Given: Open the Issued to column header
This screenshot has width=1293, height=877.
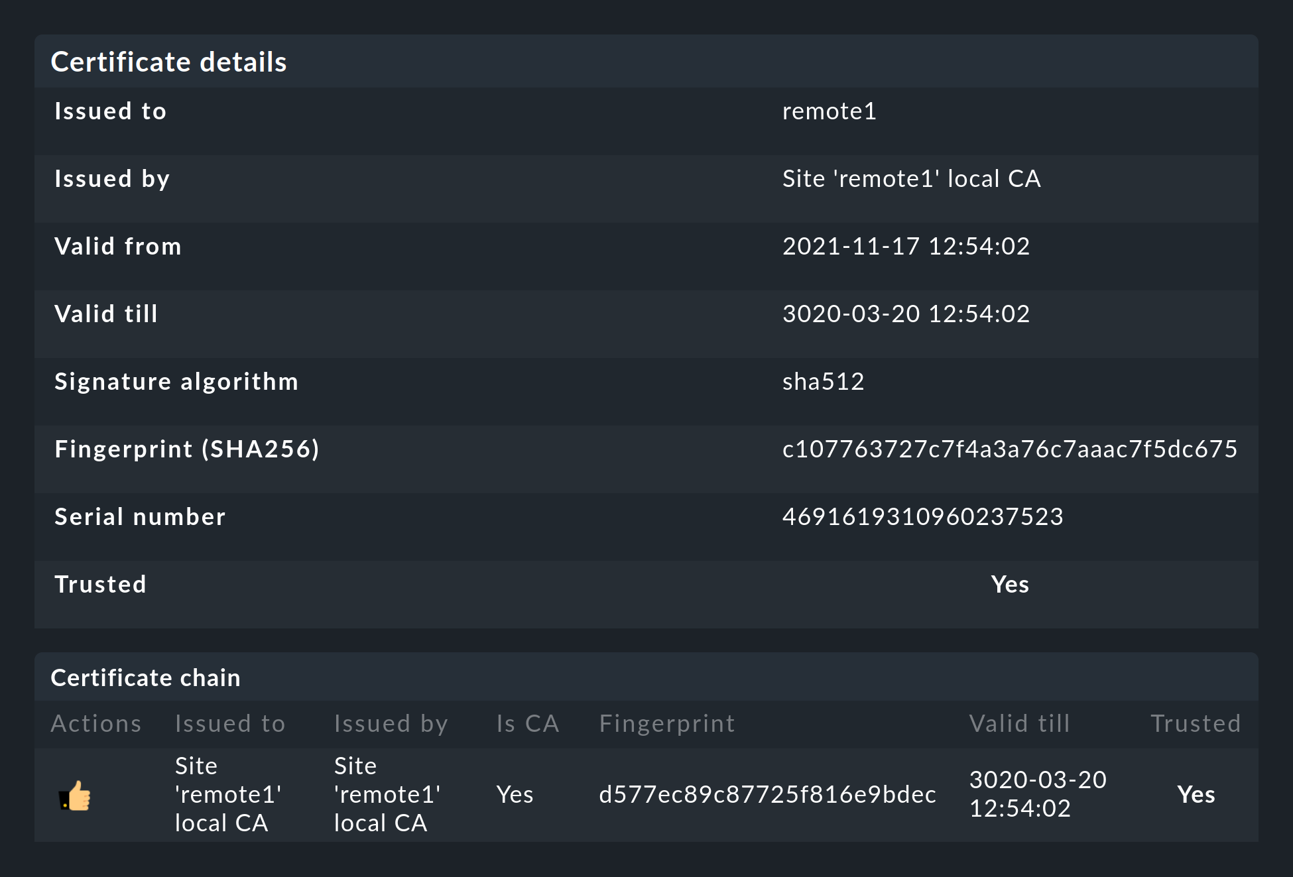Looking at the screenshot, I should [229, 723].
